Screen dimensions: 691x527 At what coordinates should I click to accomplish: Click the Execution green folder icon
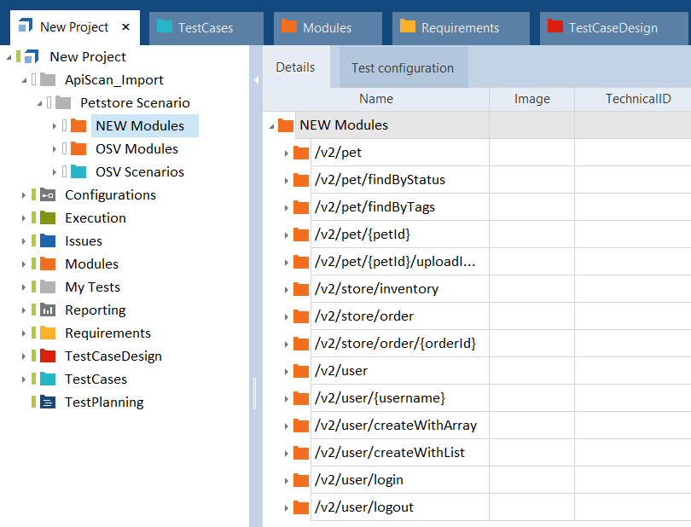[48, 217]
